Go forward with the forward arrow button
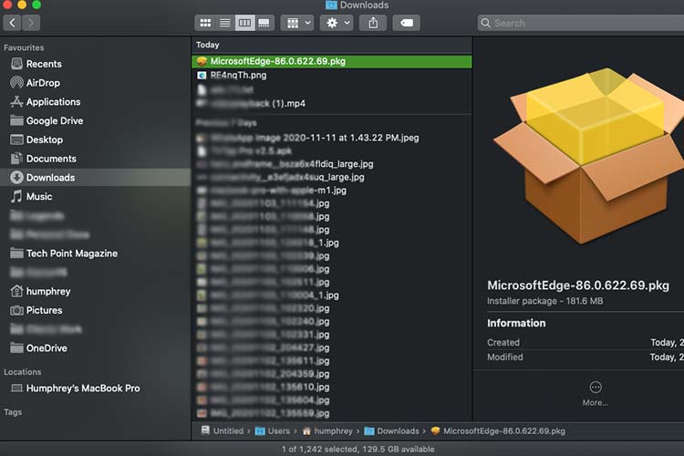Viewport: 684px width, 456px height. [31, 23]
